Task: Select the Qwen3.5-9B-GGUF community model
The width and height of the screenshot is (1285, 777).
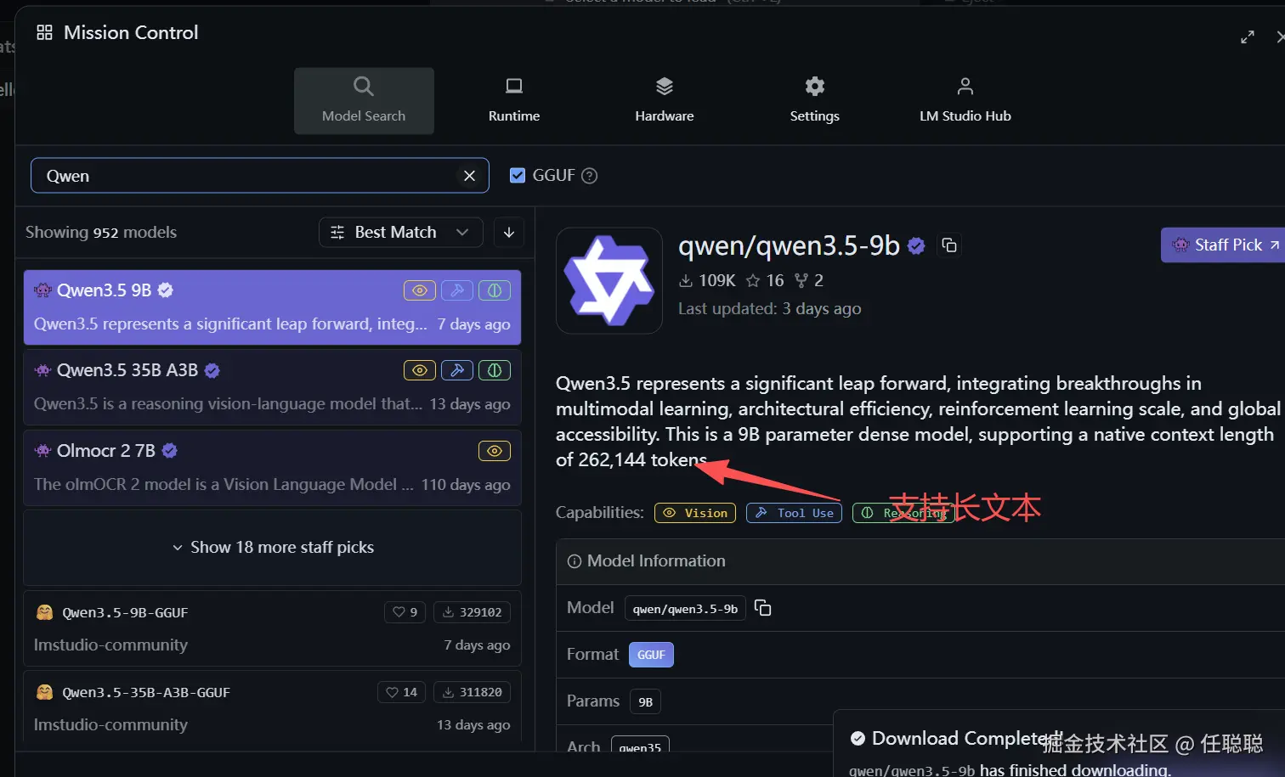Action: [x=272, y=628]
